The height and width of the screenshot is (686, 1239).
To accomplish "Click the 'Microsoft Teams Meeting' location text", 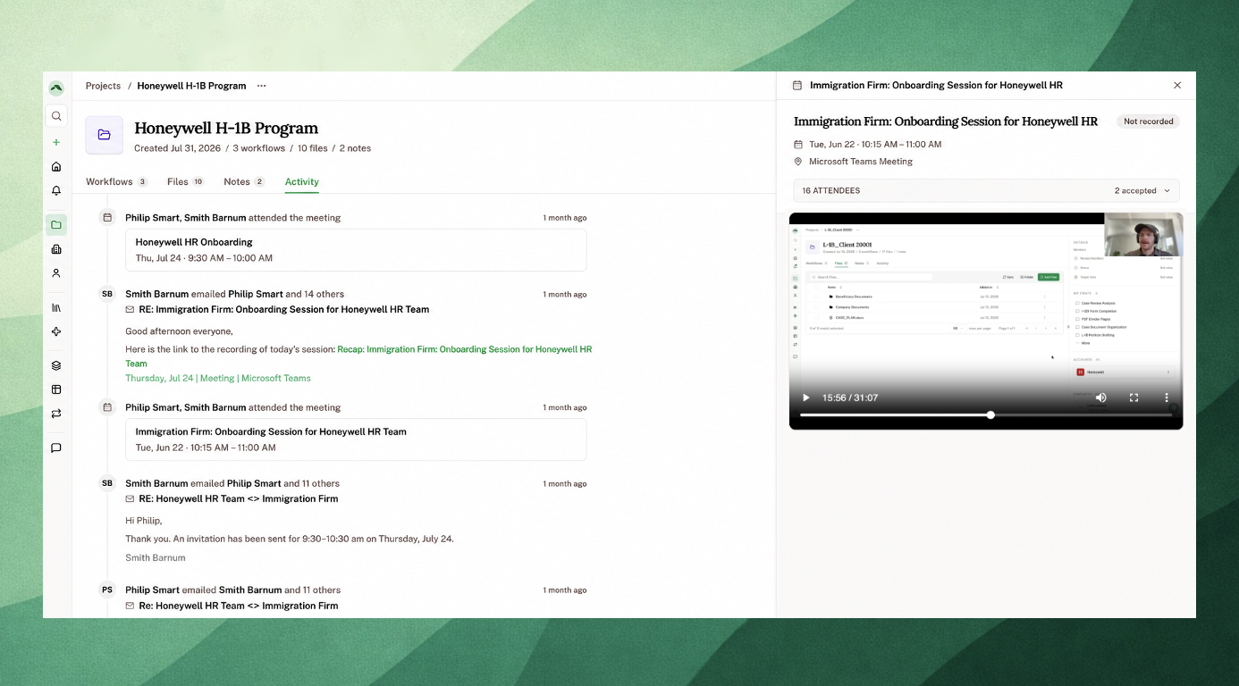I will pos(861,162).
